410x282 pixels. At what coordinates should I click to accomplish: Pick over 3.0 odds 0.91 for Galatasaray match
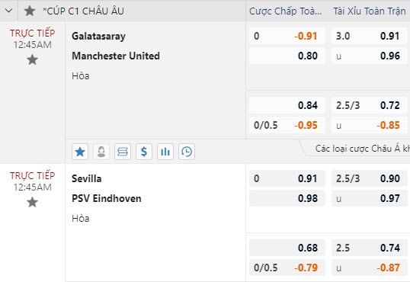pos(369,36)
